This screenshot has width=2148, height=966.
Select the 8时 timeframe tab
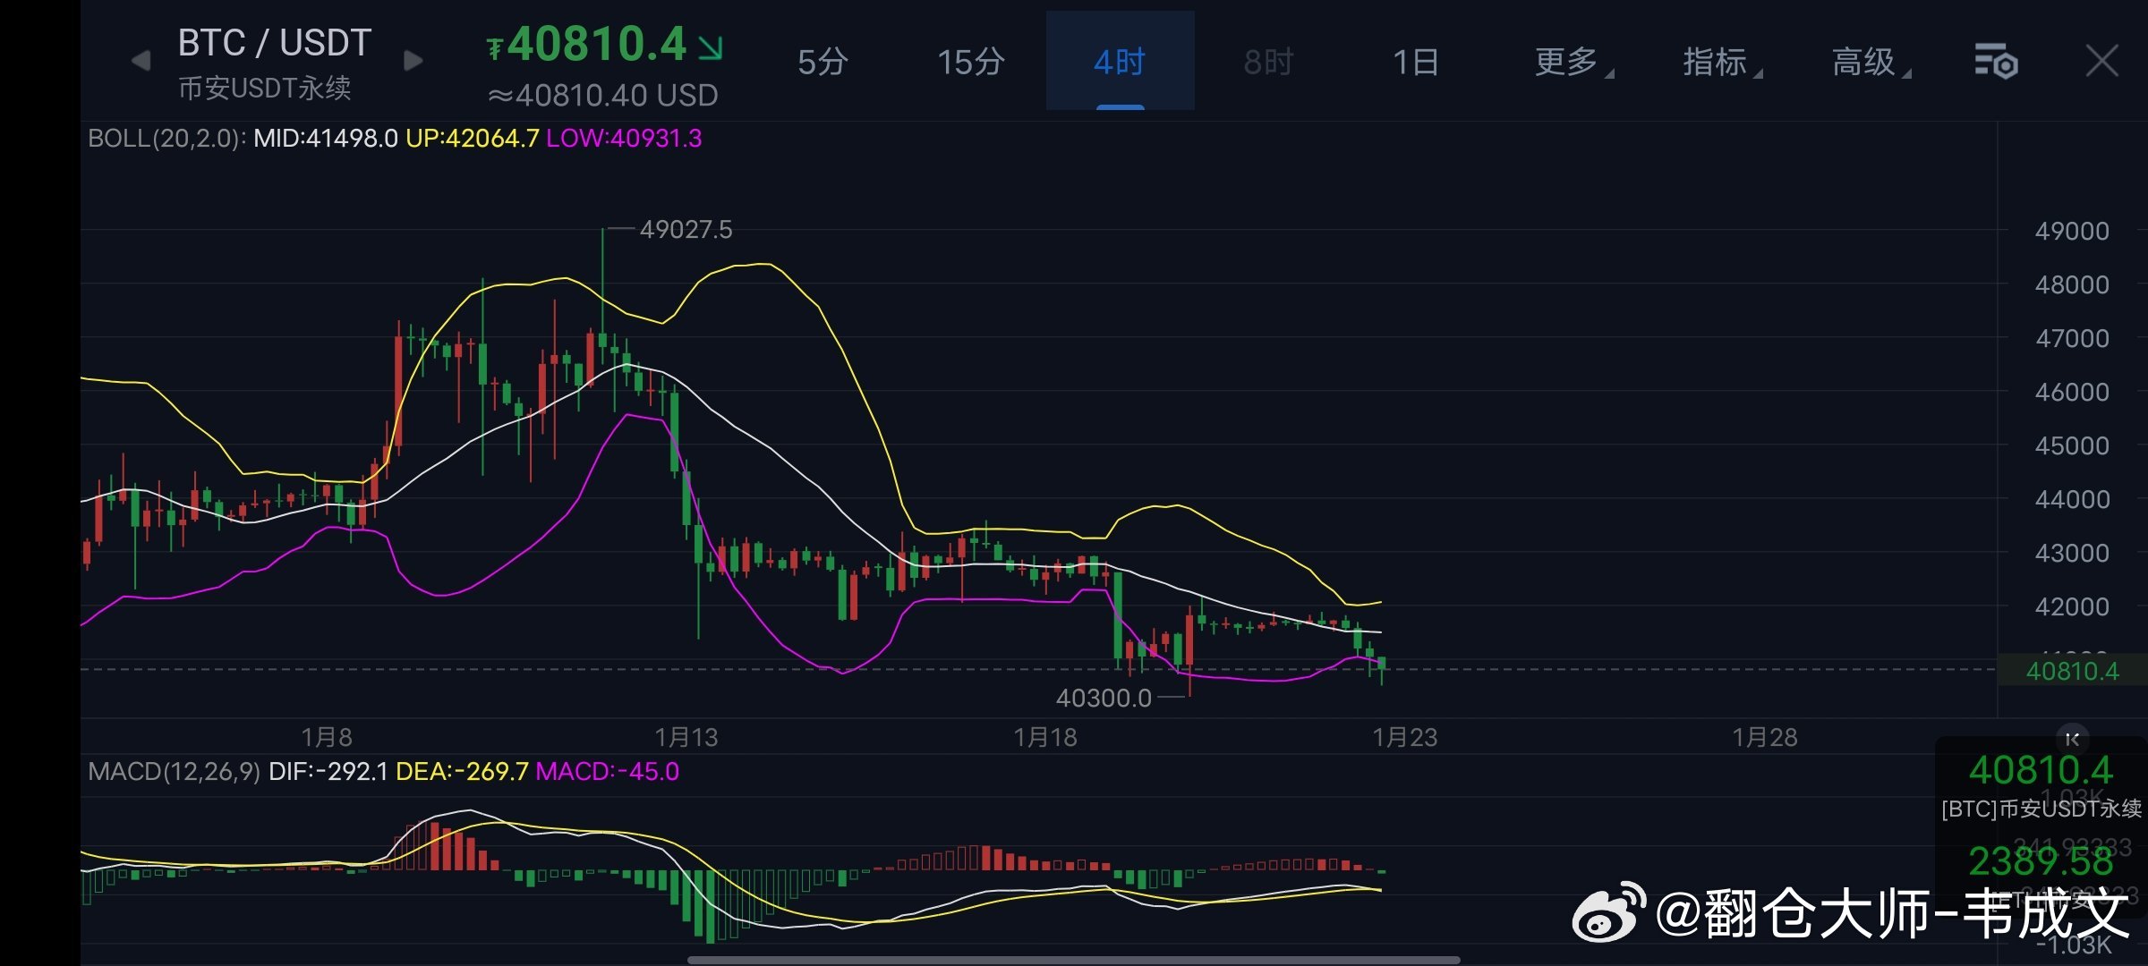[1268, 62]
